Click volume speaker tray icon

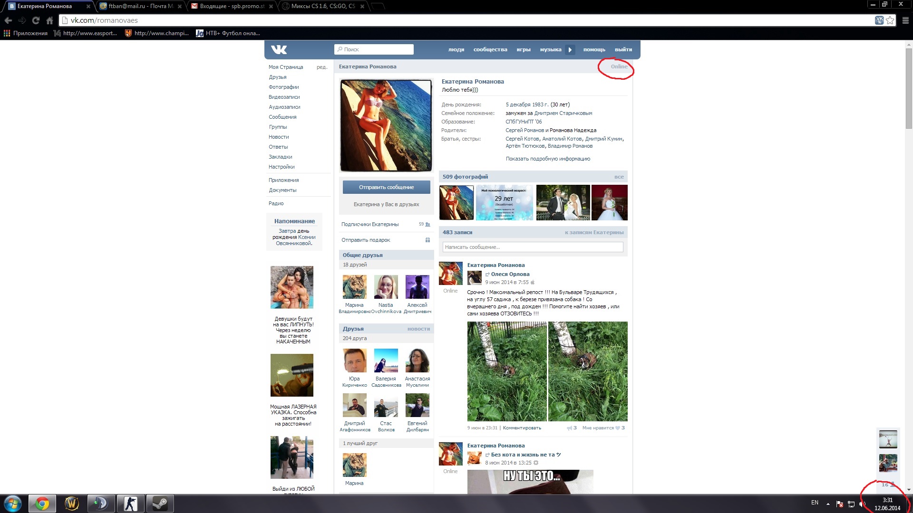pyautogui.click(x=862, y=504)
